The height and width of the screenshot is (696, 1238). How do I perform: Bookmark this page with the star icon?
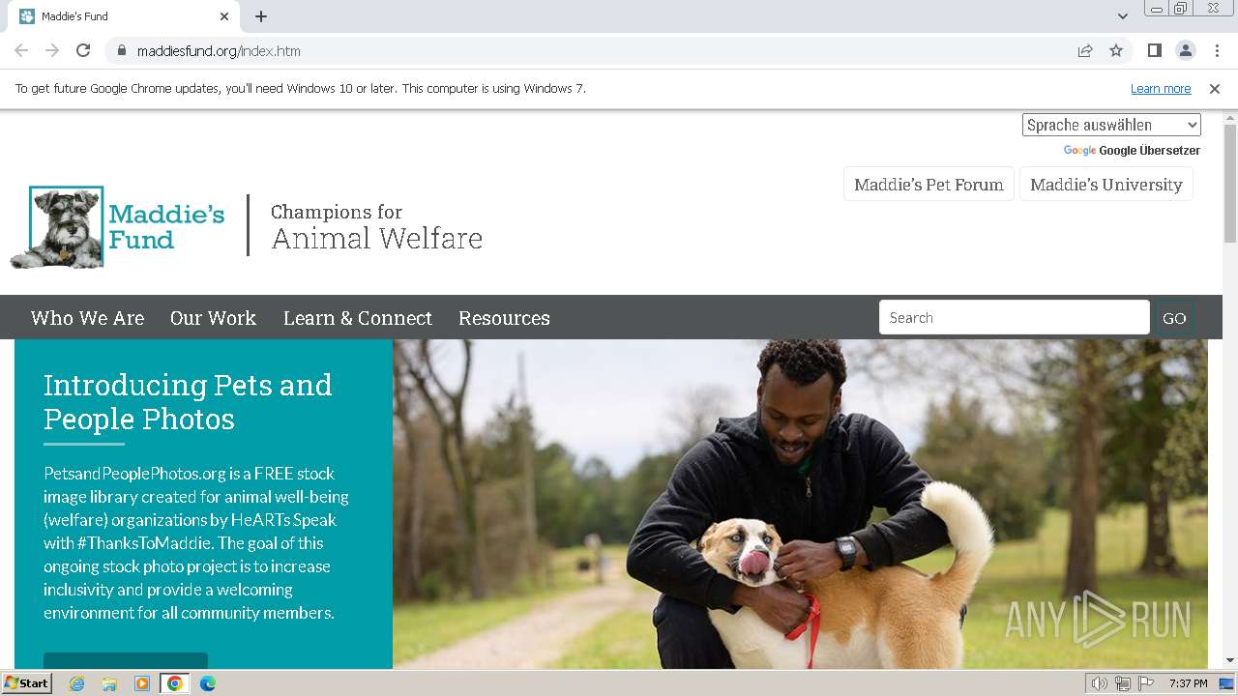1116,50
